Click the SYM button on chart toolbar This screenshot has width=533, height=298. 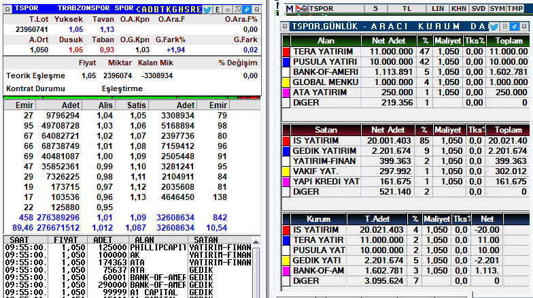pyautogui.click(x=498, y=8)
